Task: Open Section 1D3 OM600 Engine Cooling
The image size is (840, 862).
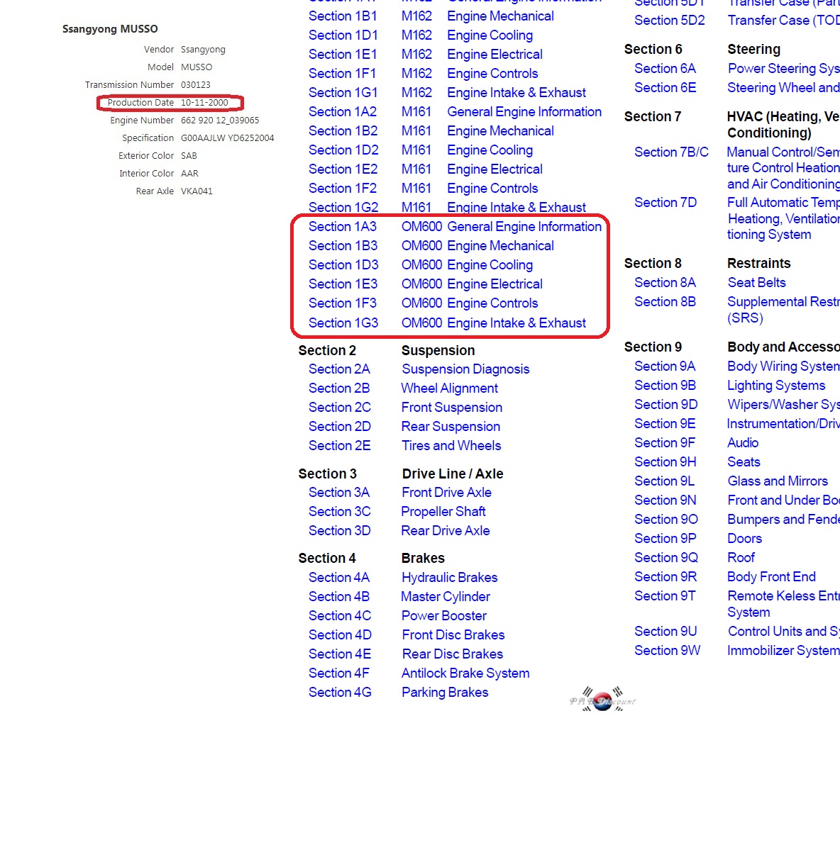Action: [x=343, y=265]
